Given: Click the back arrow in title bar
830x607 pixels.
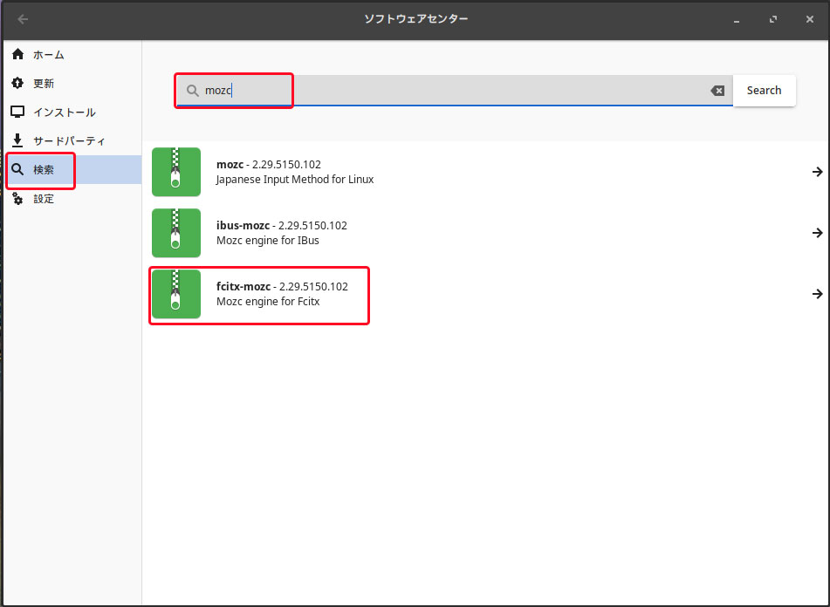Looking at the screenshot, I should 23,19.
